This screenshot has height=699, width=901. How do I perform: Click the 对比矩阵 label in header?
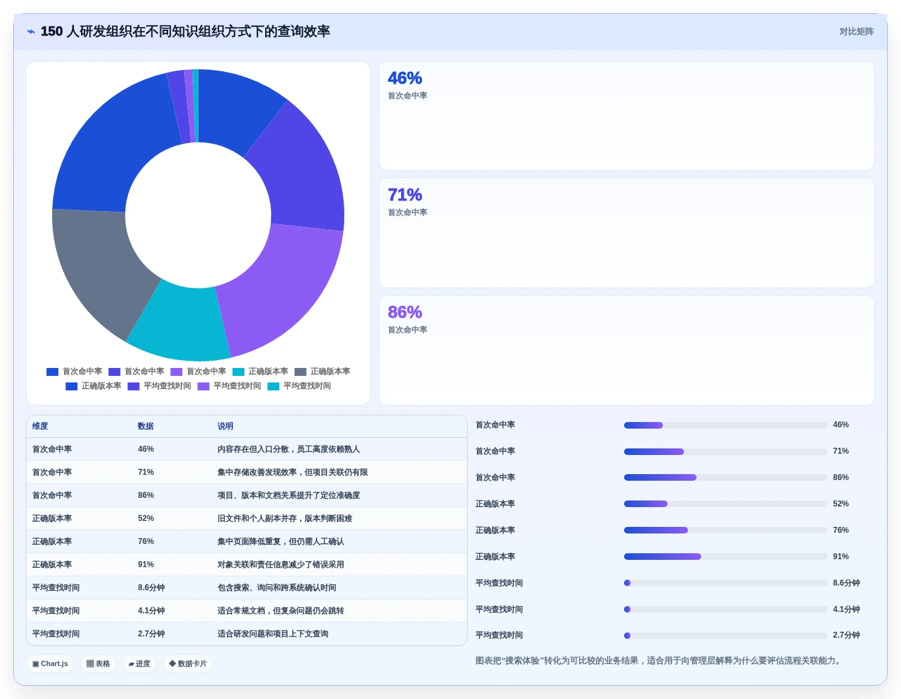[856, 32]
